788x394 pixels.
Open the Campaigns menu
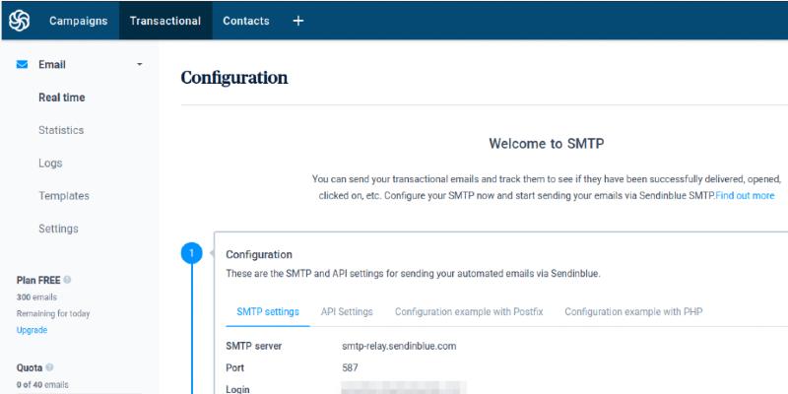[78, 21]
